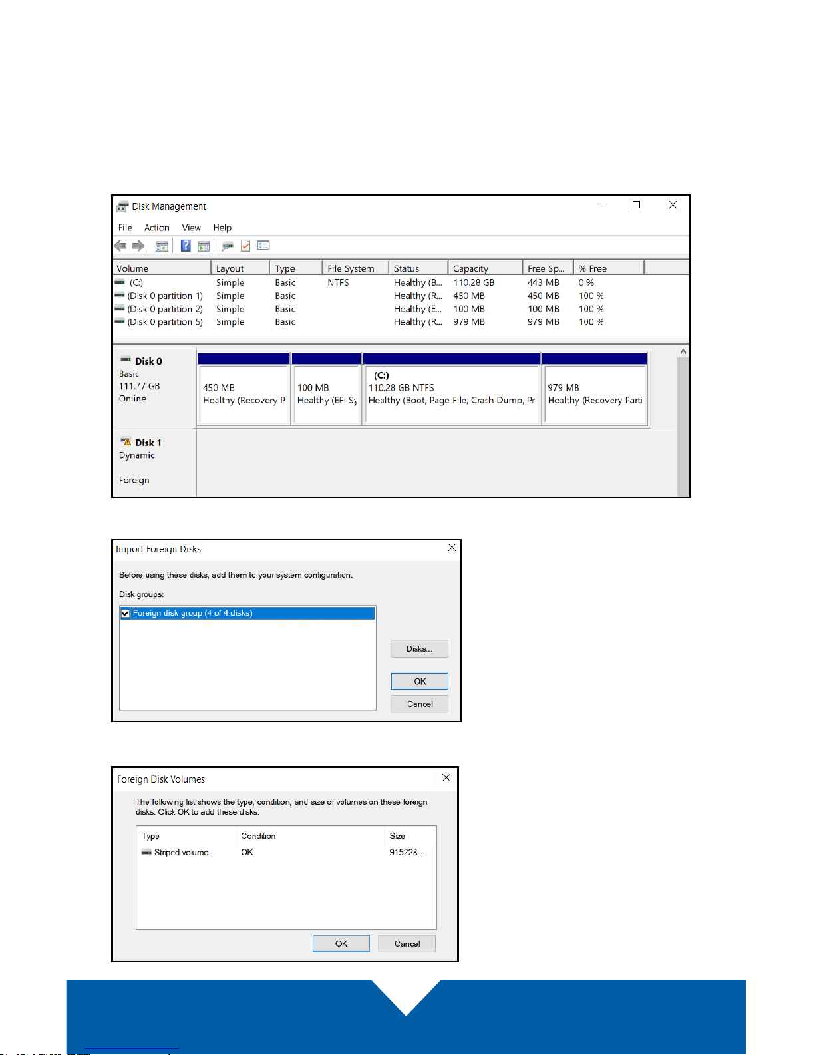Click the Disk Management title bar app icon
Image resolution: width=815 pixels, height=1055 pixels.
122,206
